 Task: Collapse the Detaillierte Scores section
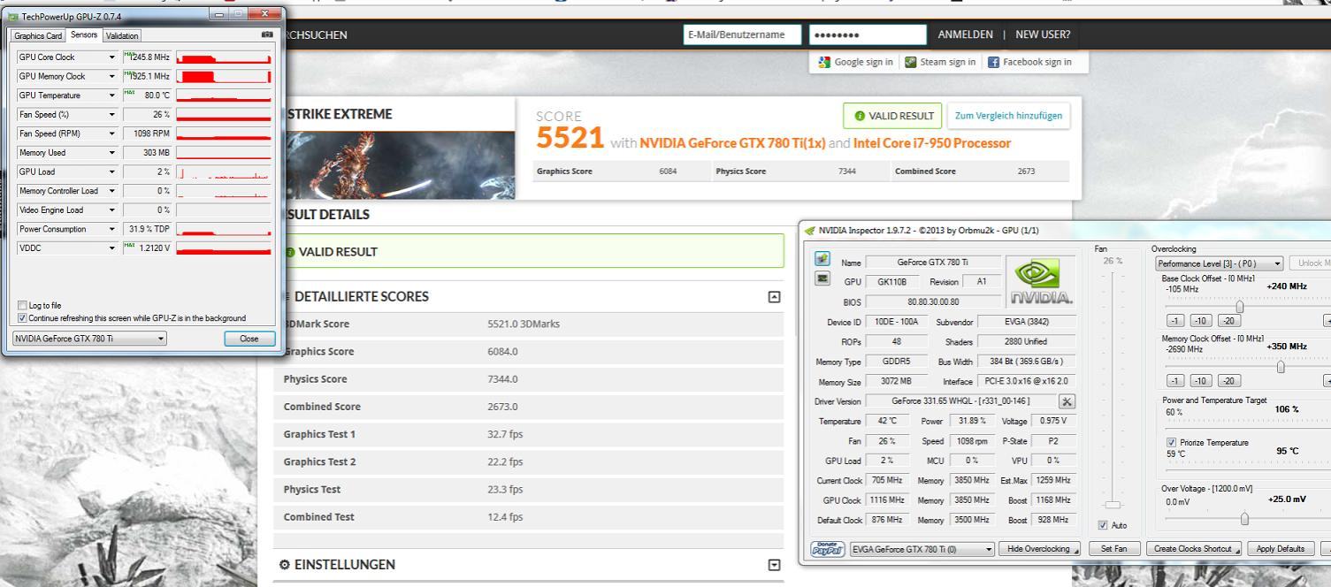[x=774, y=297]
